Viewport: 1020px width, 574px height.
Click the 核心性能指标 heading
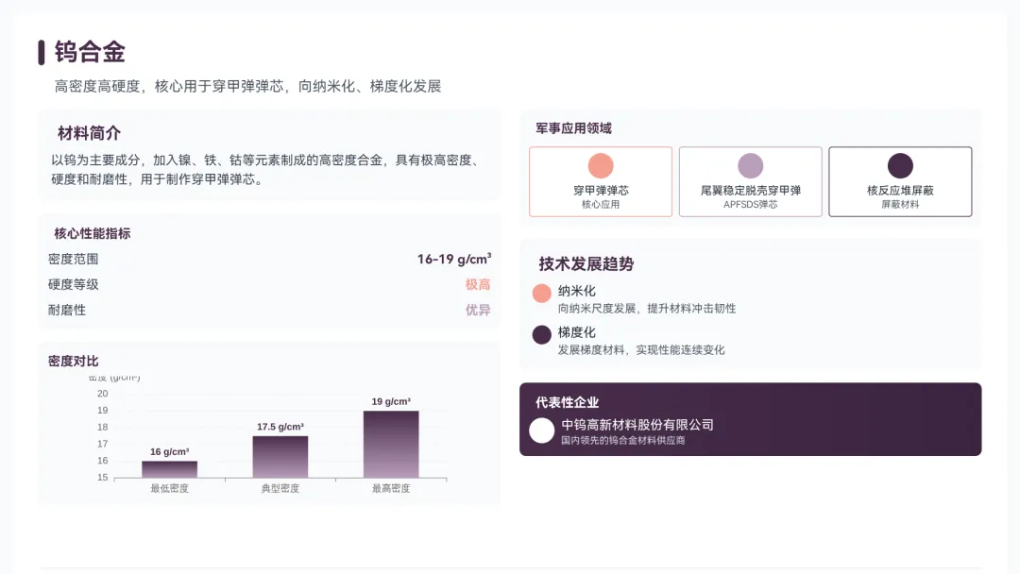93,233
